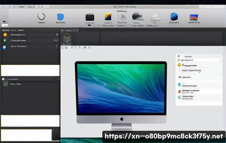
Task: Choose the orange sphere entry in right panel
Action: [x=179, y=91]
